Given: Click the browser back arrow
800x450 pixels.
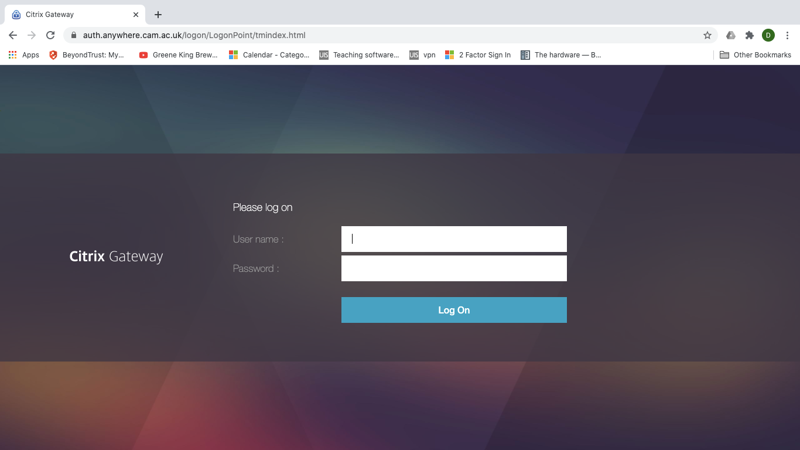Looking at the screenshot, I should (x=13, y=35).
